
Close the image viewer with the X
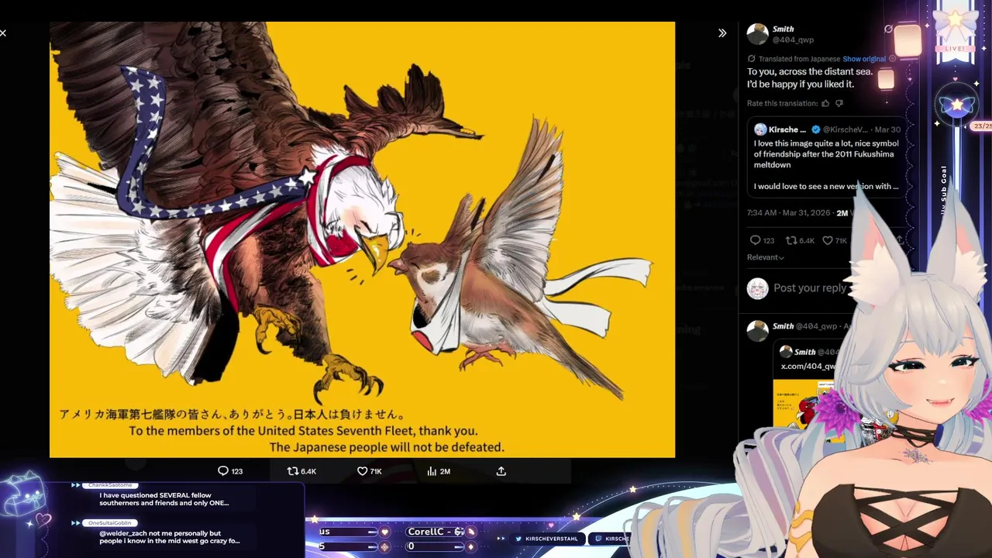(3, 33)
